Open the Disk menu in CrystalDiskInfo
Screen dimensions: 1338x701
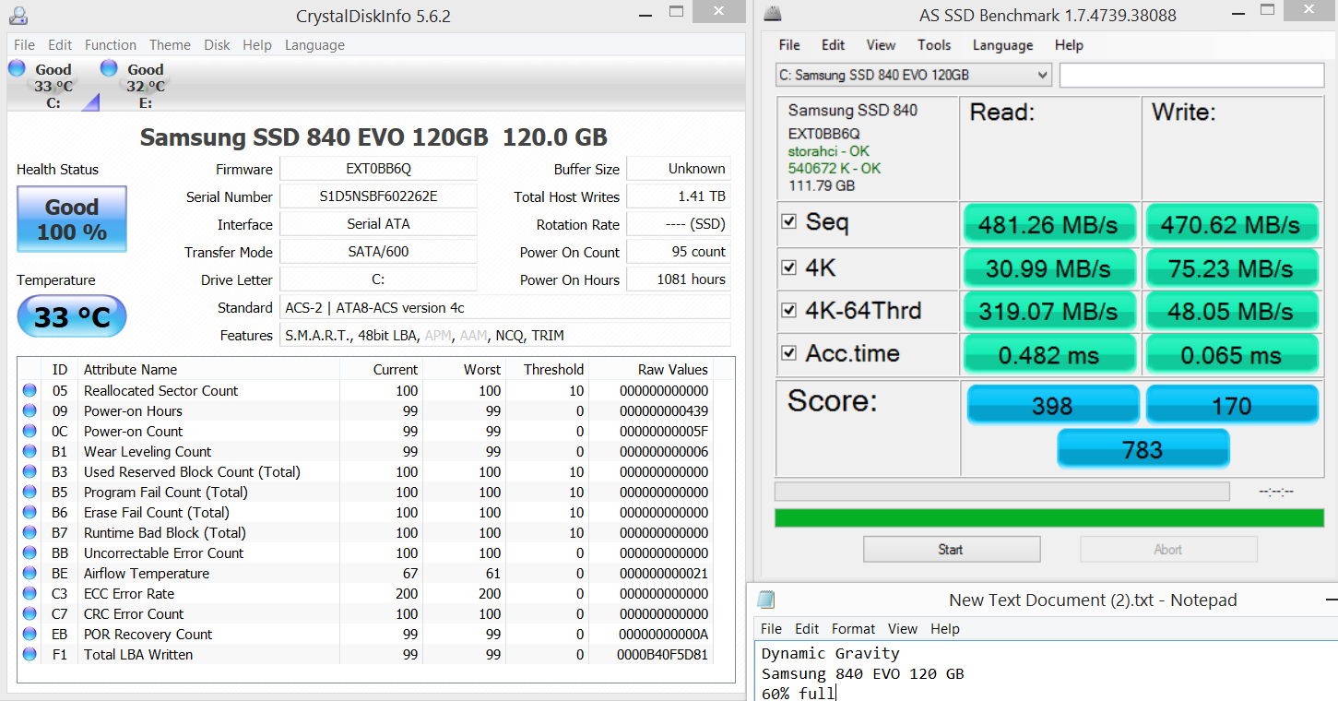(217, 45)
